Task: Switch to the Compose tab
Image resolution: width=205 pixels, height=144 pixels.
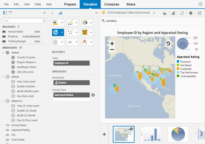Action: point(112,4)
